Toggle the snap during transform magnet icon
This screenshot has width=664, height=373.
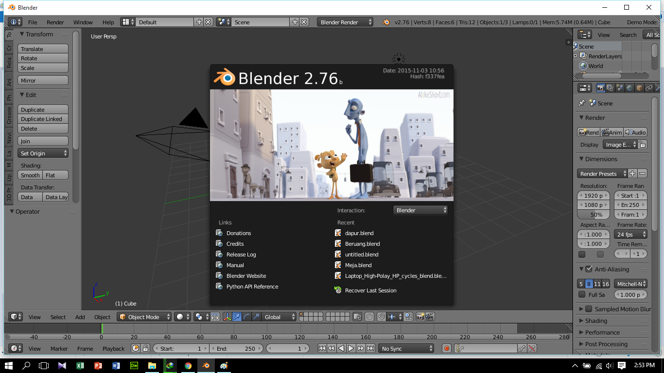(x=382, y=317)
